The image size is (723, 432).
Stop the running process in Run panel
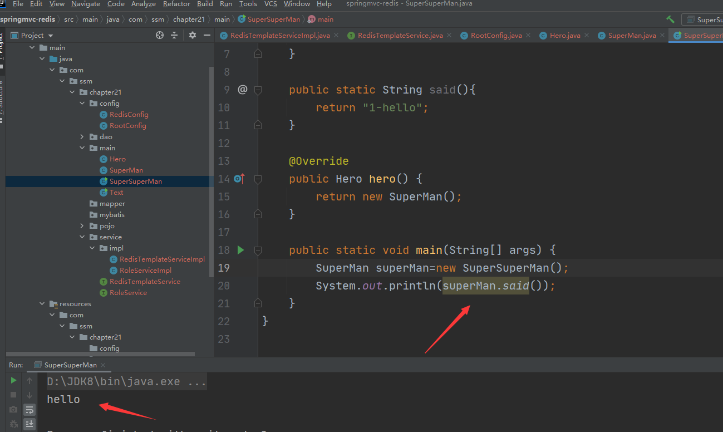tap(13, 395)
